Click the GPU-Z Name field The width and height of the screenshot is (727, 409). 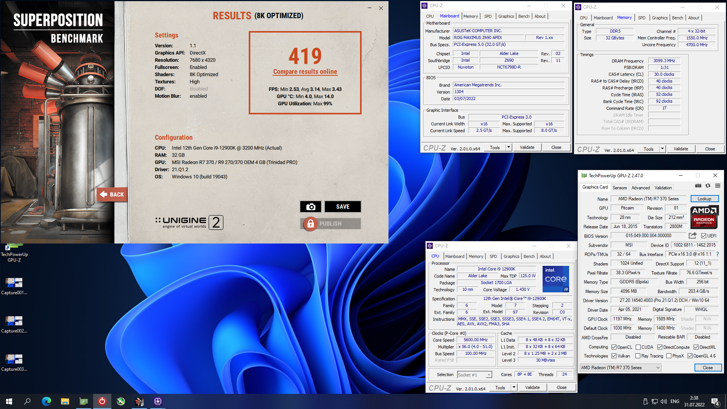(x=648, y=198)
